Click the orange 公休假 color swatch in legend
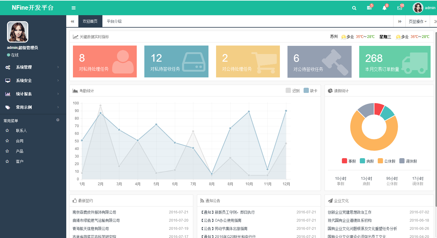 click(x=380, y=161)
